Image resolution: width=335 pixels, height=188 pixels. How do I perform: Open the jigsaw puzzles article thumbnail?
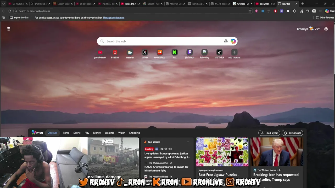(x=222, y=152)
